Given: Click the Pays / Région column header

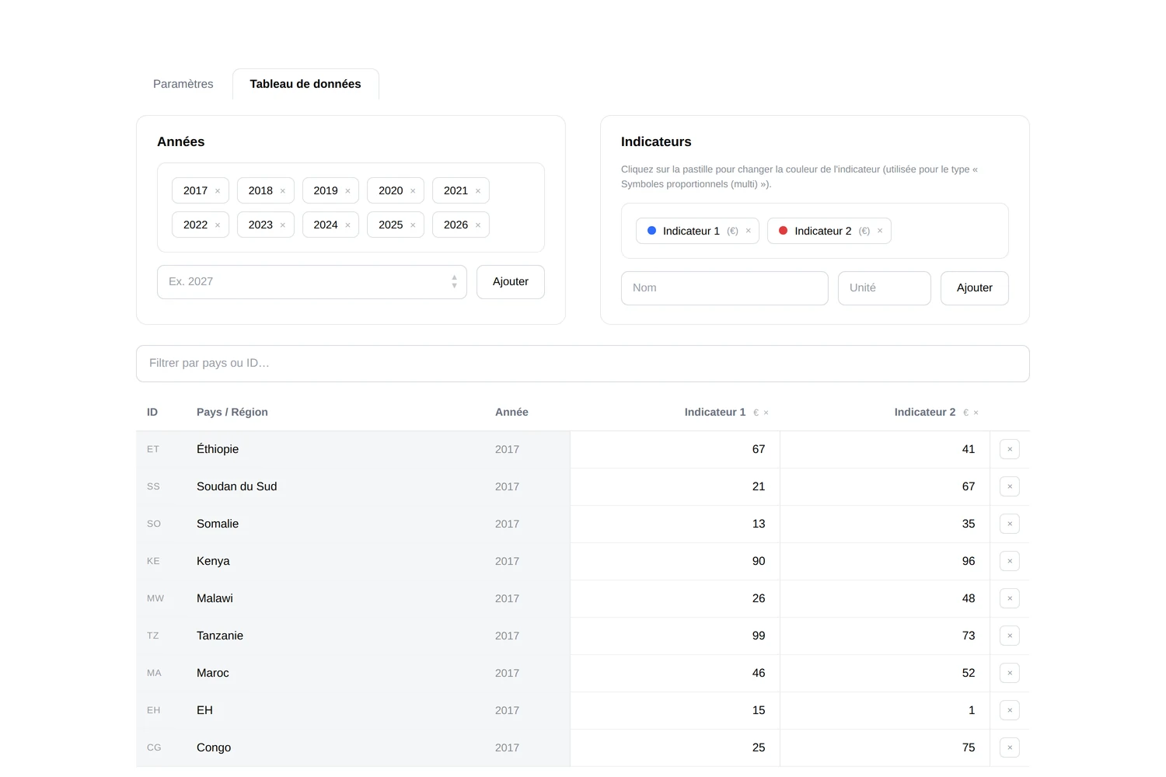Looking at the screenshot, I should point(232,413).
